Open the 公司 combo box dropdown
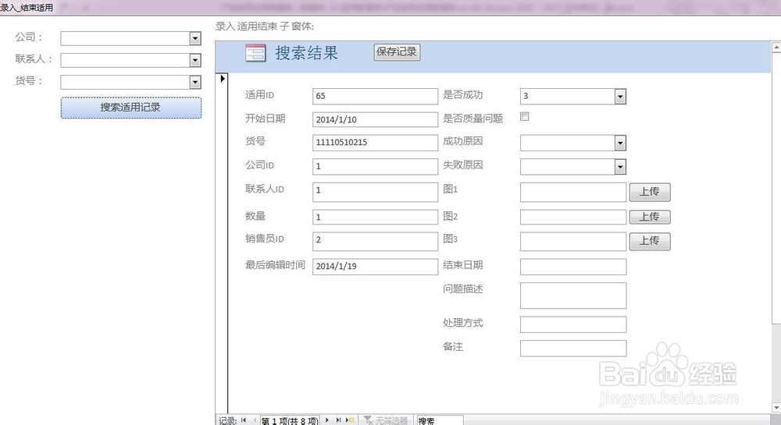Viewport: 781px width, 425px height. coord(195,38)
